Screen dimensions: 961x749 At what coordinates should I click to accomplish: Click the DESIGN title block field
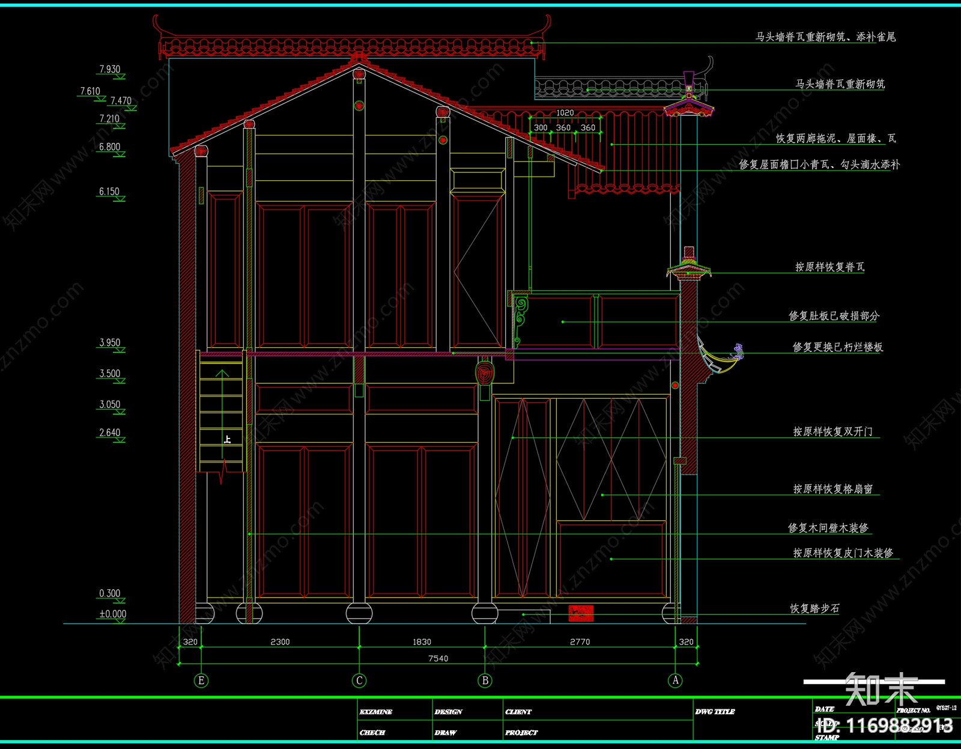pos(449,712)
